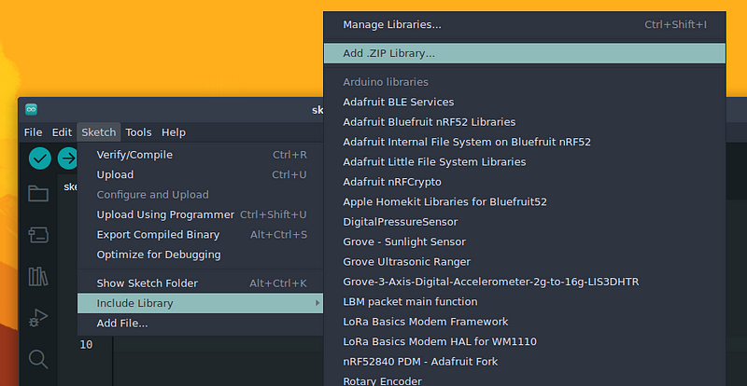The image size is (747, 386).
Task: Include LBM packet main function library
Action: (525, 302)
